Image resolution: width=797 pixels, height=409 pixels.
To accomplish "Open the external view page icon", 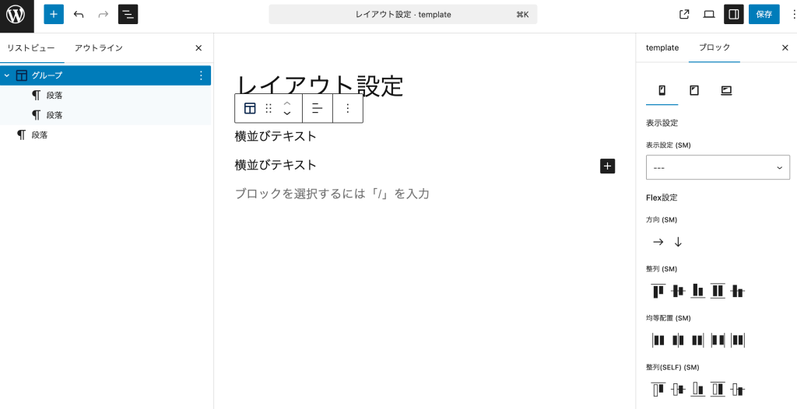I will pos(684,14).
